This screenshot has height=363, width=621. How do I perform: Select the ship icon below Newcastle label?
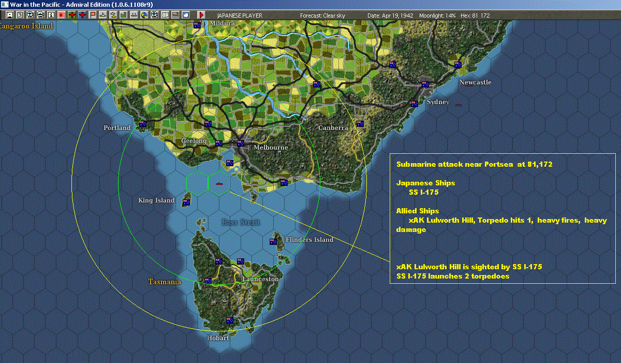pos(469,86)
